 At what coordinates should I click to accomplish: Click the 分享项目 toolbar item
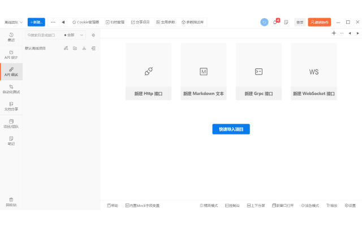coord(140,22)
